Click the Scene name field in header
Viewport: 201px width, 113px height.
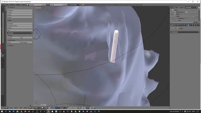tap(56, 5)
